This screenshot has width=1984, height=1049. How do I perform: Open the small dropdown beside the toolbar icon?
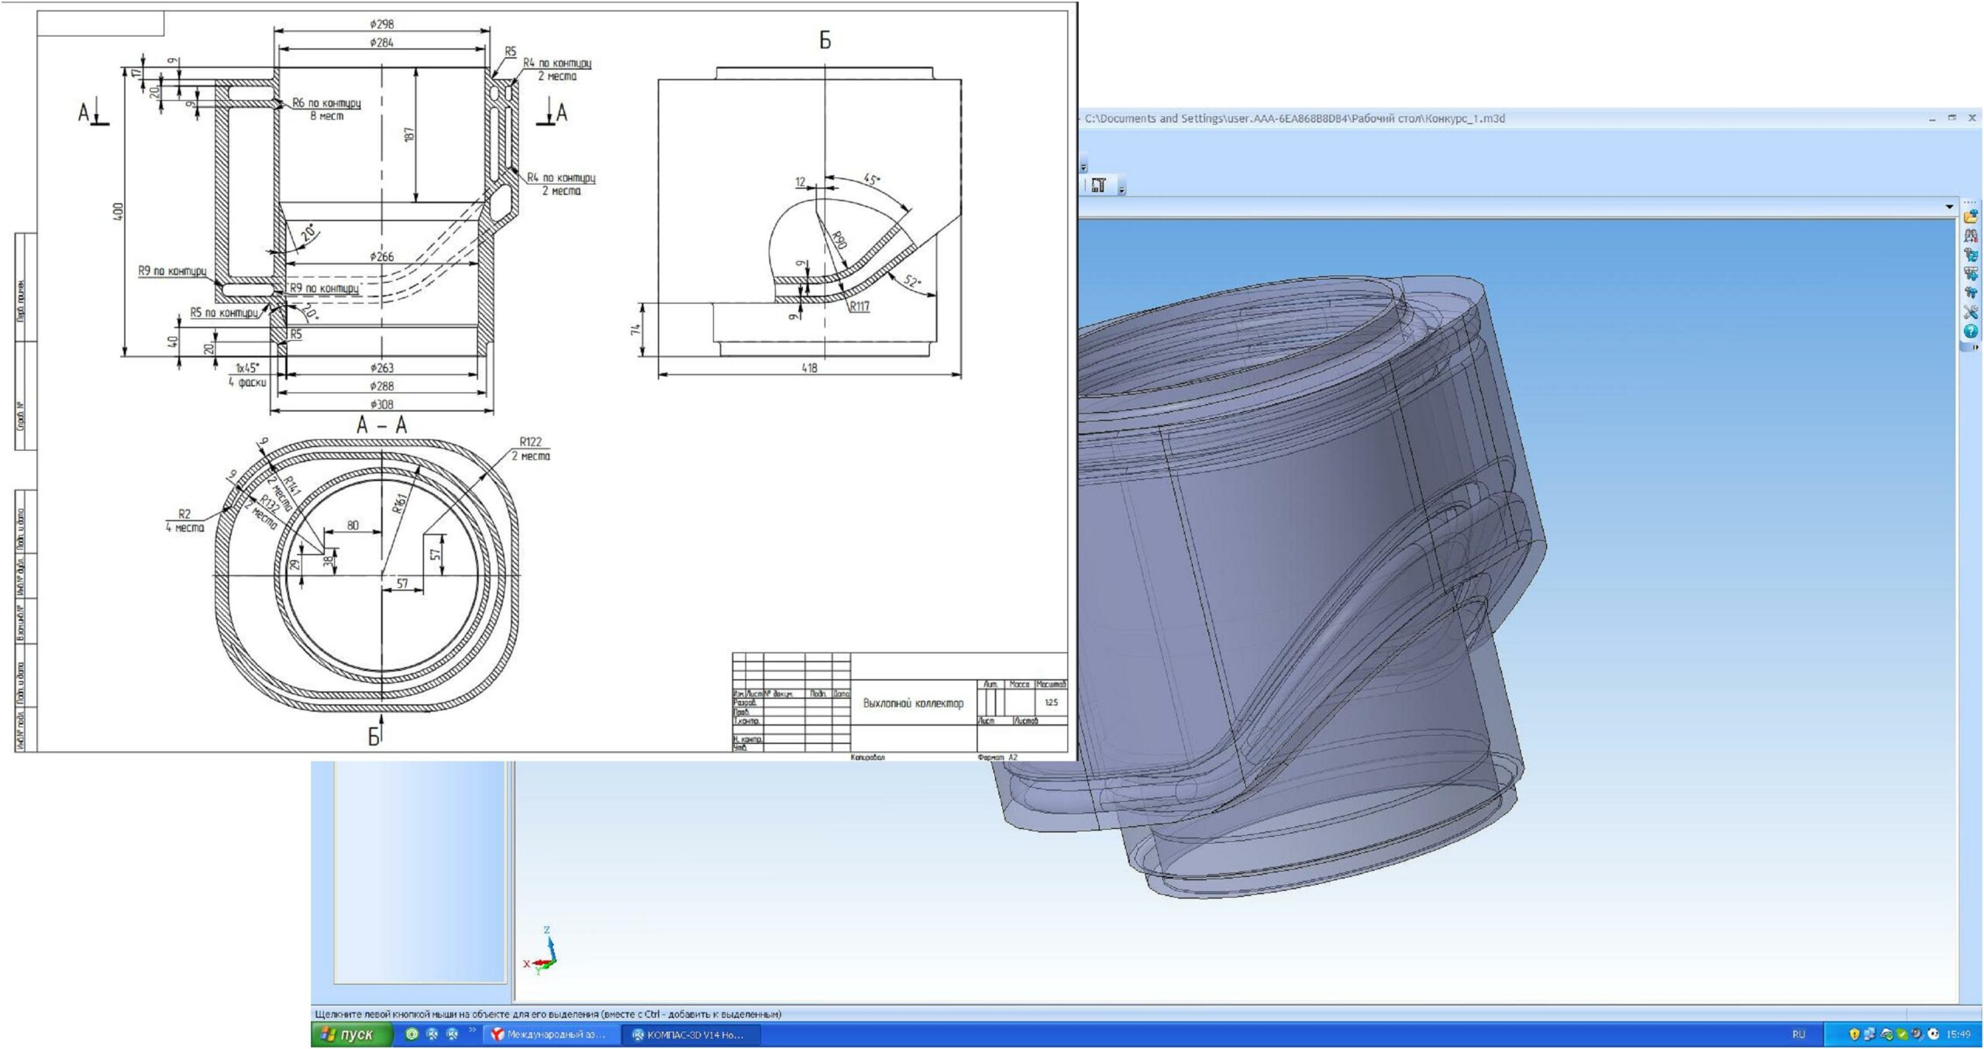1121,190
